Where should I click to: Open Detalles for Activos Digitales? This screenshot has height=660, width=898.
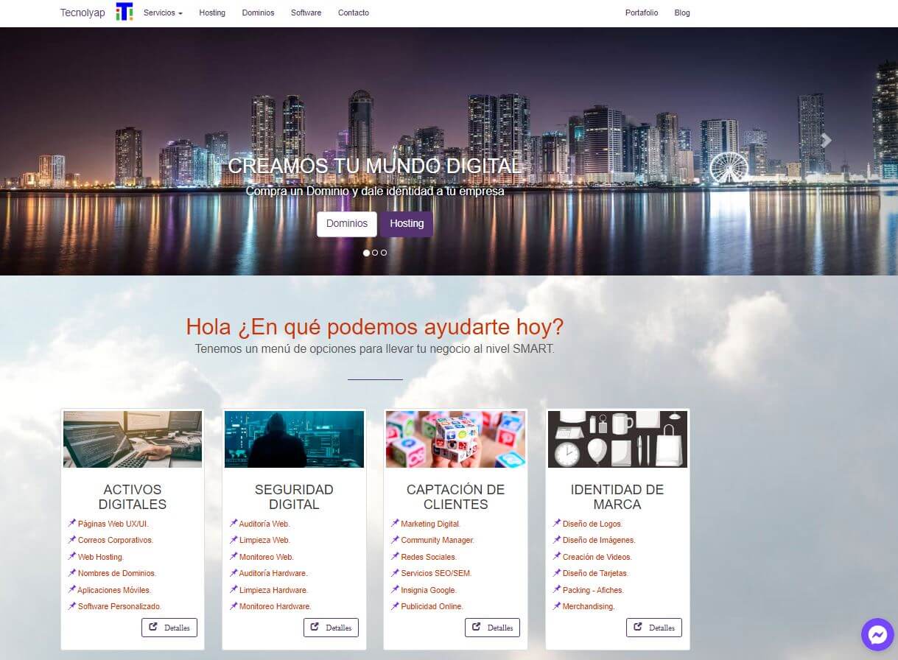point(169,628)
